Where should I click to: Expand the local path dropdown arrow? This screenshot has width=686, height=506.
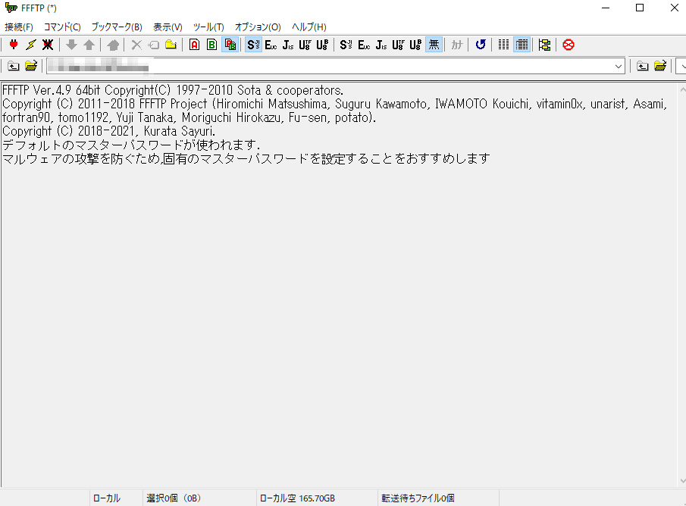tap(619, 67)
